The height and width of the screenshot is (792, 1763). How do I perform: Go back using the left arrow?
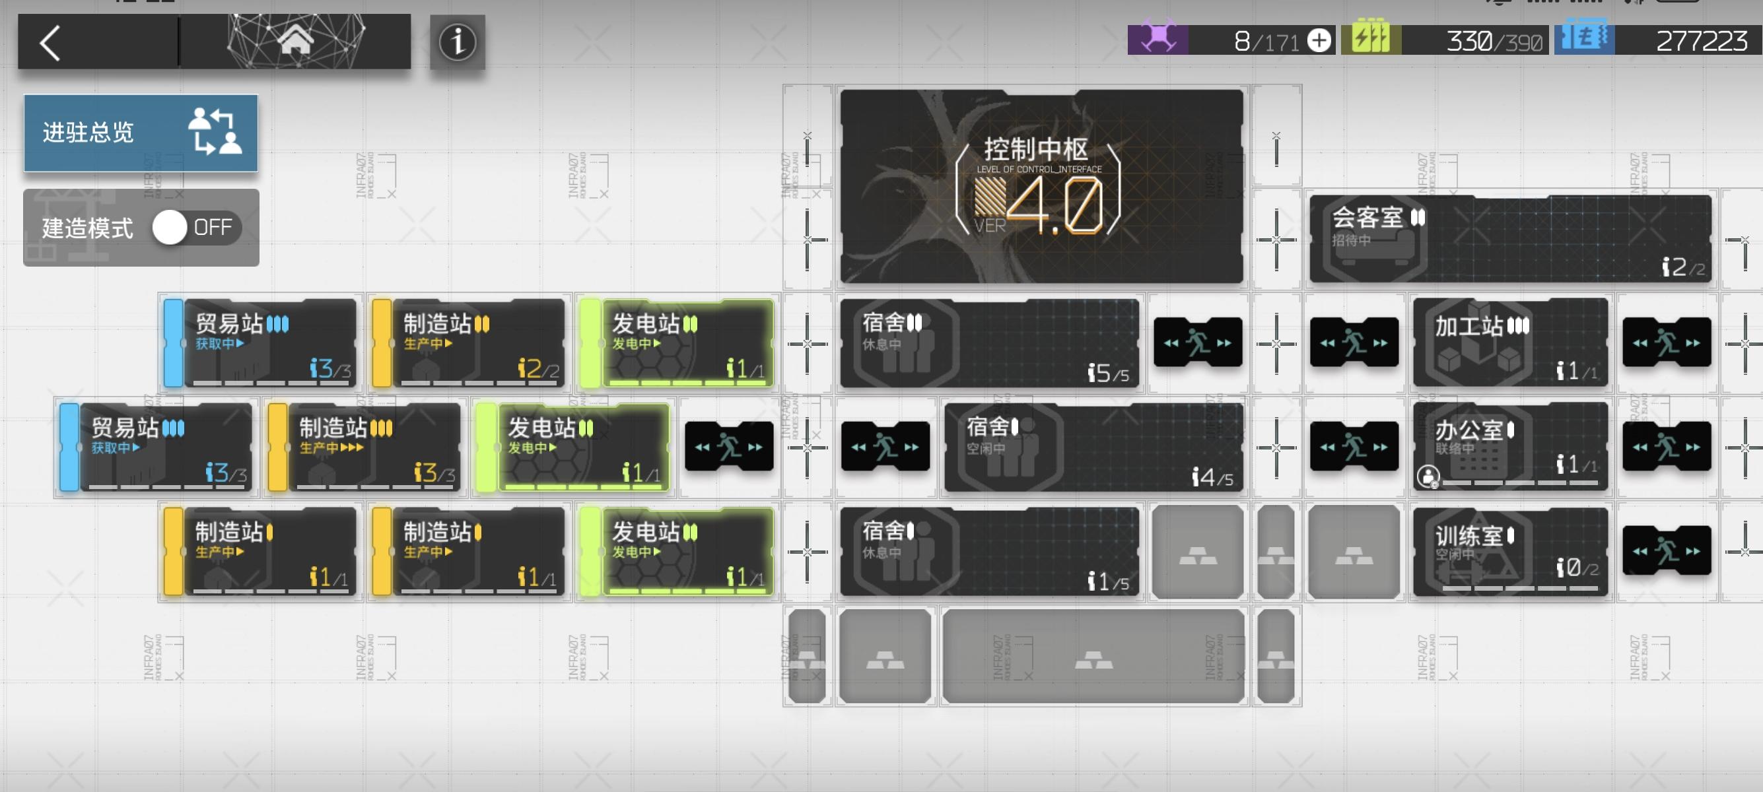pyautogui.click(x=51, y=42)
